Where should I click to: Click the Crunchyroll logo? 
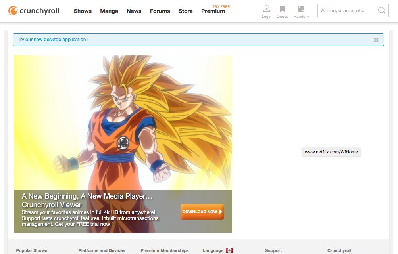point(34,11)
